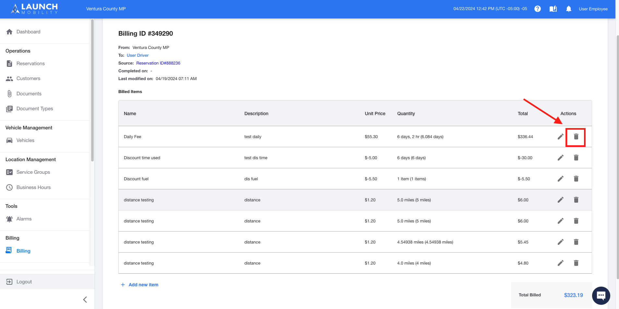Click Add new item
Screen dimensions: 619x309
[139, 285]
